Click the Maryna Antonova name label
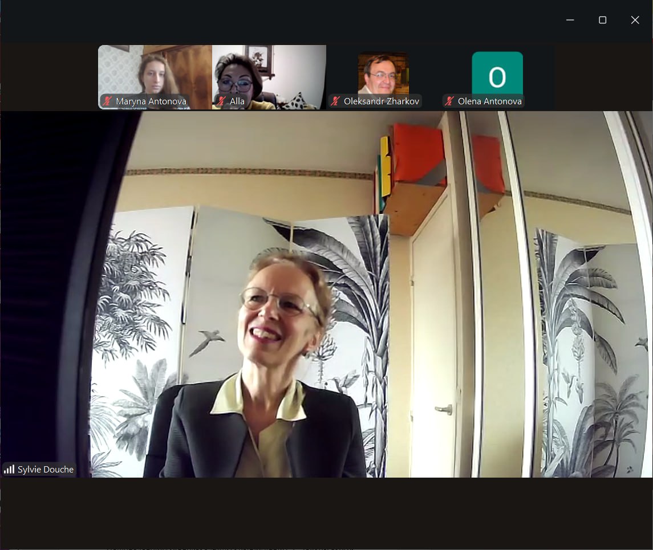Viewport: 653px width, 550px height. click(x=151, y=101)
